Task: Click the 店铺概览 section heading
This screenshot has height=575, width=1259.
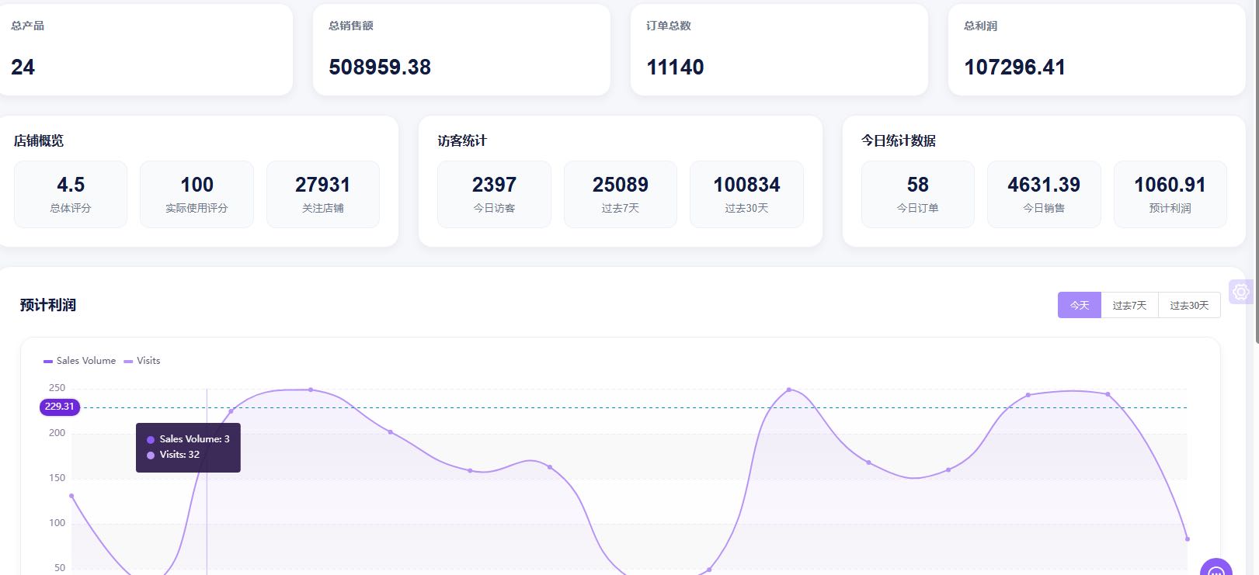Action: 39,140
